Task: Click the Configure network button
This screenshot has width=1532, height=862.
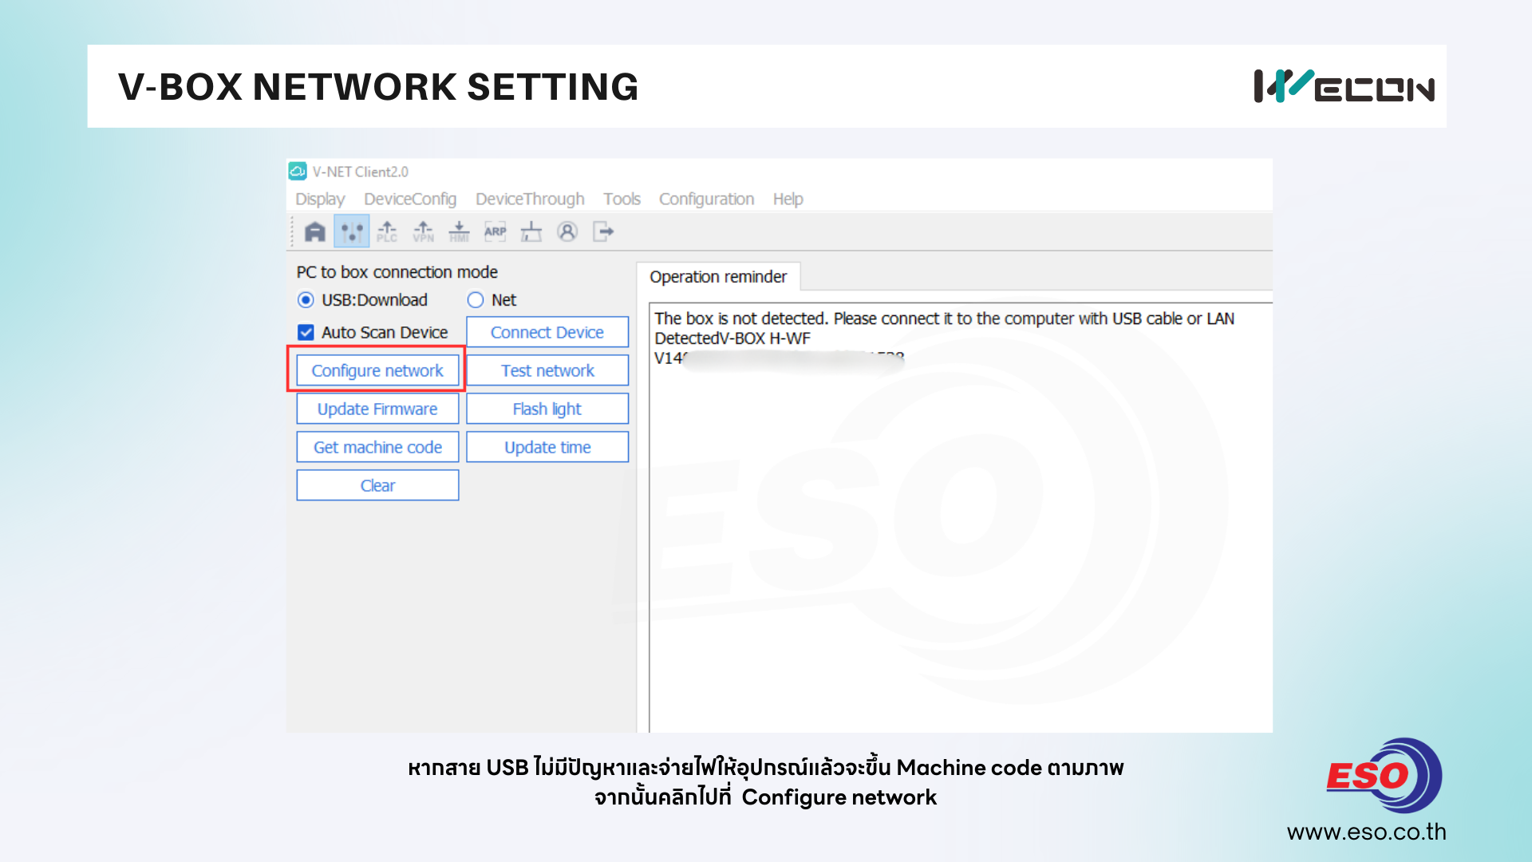Action: pyautogui.click(x=377, y=370)
